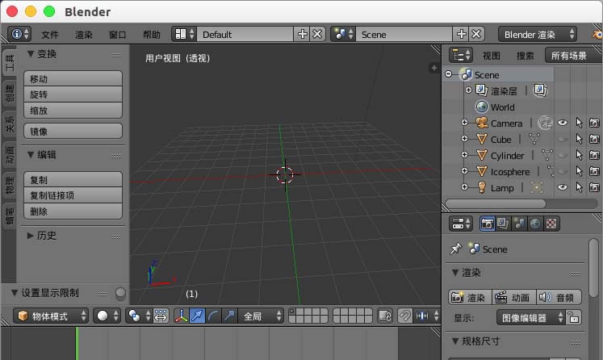The image size is (603, 360).
Task: Toggle the 3D manipulator widget
Action: pyautogui.click(x=181, y=316)
